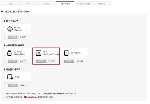
Task: Click the LG PC Suite label
Action: pos(76,53)
